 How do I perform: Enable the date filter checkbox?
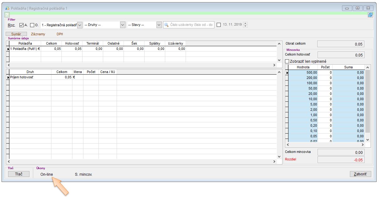coord(219,25)
